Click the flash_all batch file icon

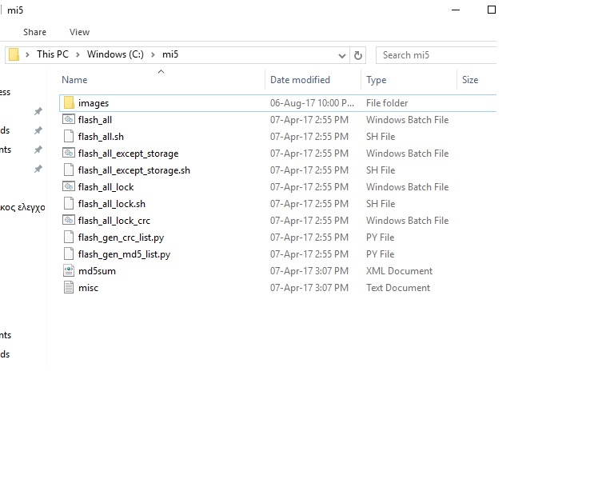click(69, 120)
